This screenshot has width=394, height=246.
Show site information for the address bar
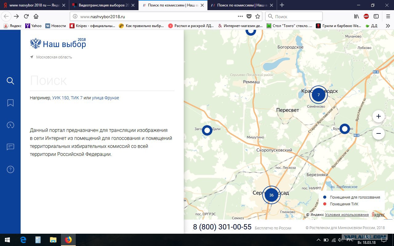point(75,17)
